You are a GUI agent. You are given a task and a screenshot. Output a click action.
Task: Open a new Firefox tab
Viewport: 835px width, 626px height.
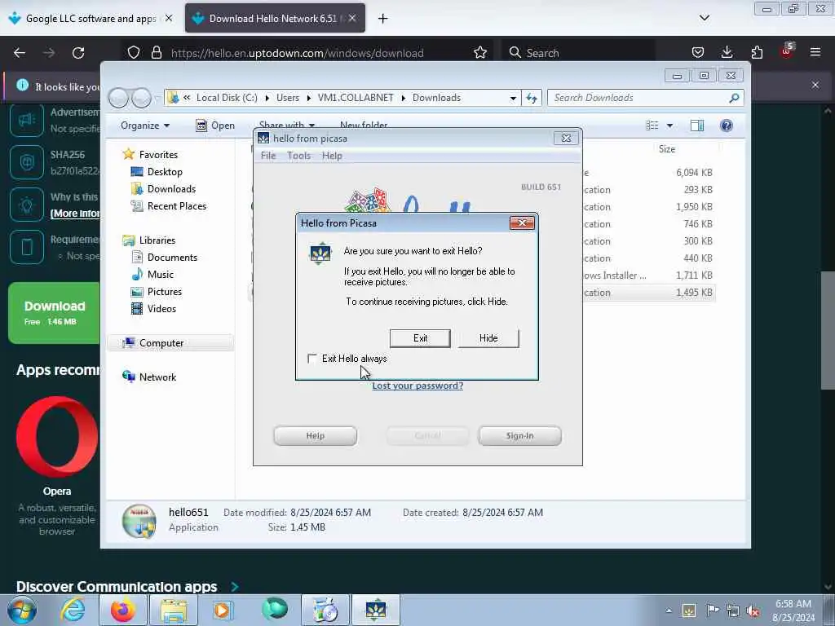click(x=383, y=19)
